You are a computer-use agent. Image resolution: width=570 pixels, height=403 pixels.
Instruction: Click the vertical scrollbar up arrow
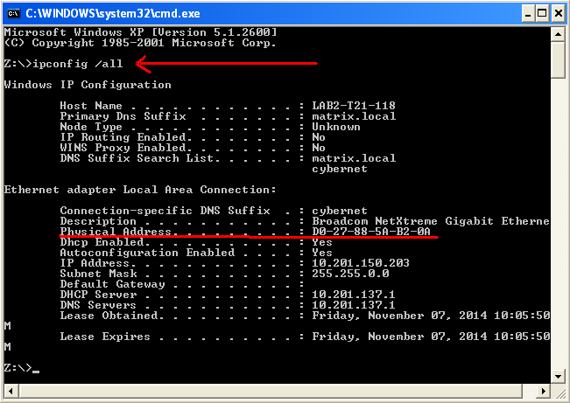[558, 34]
